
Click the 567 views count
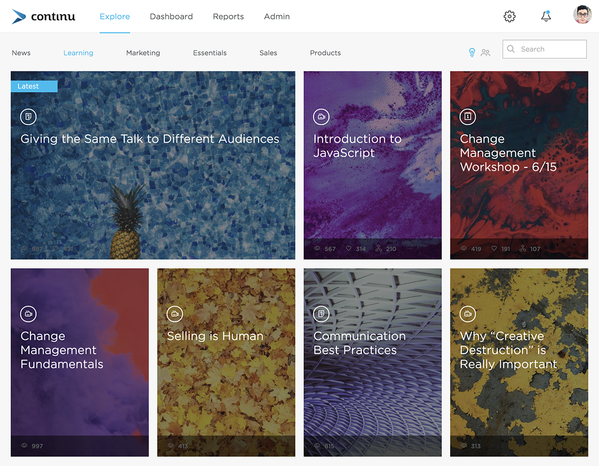[x=330, y=249]
